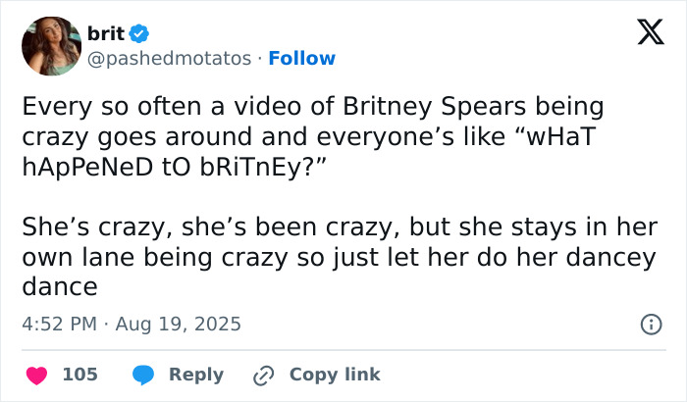This screenshot has width=687, height=402.
Task: Open brit's profile picture
Action: pos(51,46)
